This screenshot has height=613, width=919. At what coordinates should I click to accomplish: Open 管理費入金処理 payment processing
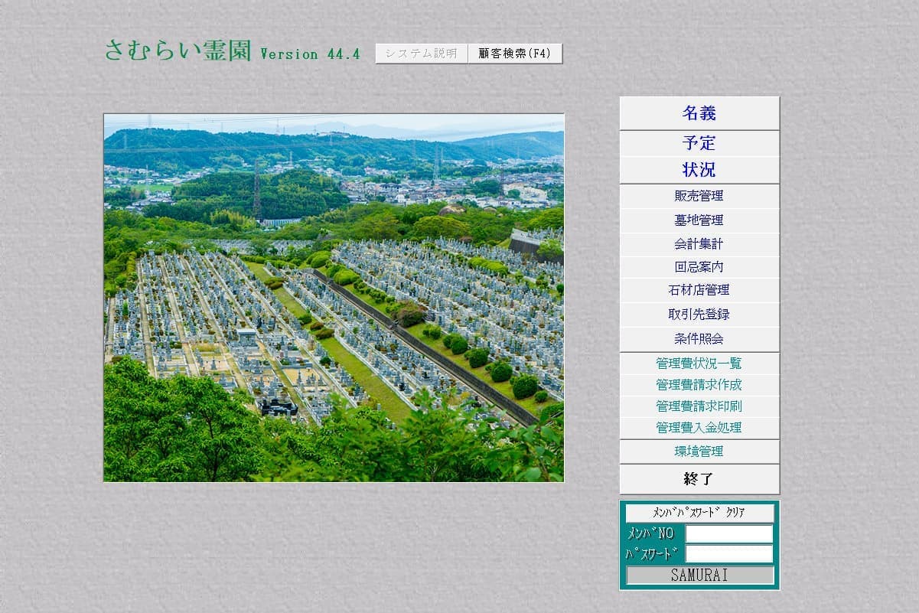pyautogui.click(x=699, y=428)
